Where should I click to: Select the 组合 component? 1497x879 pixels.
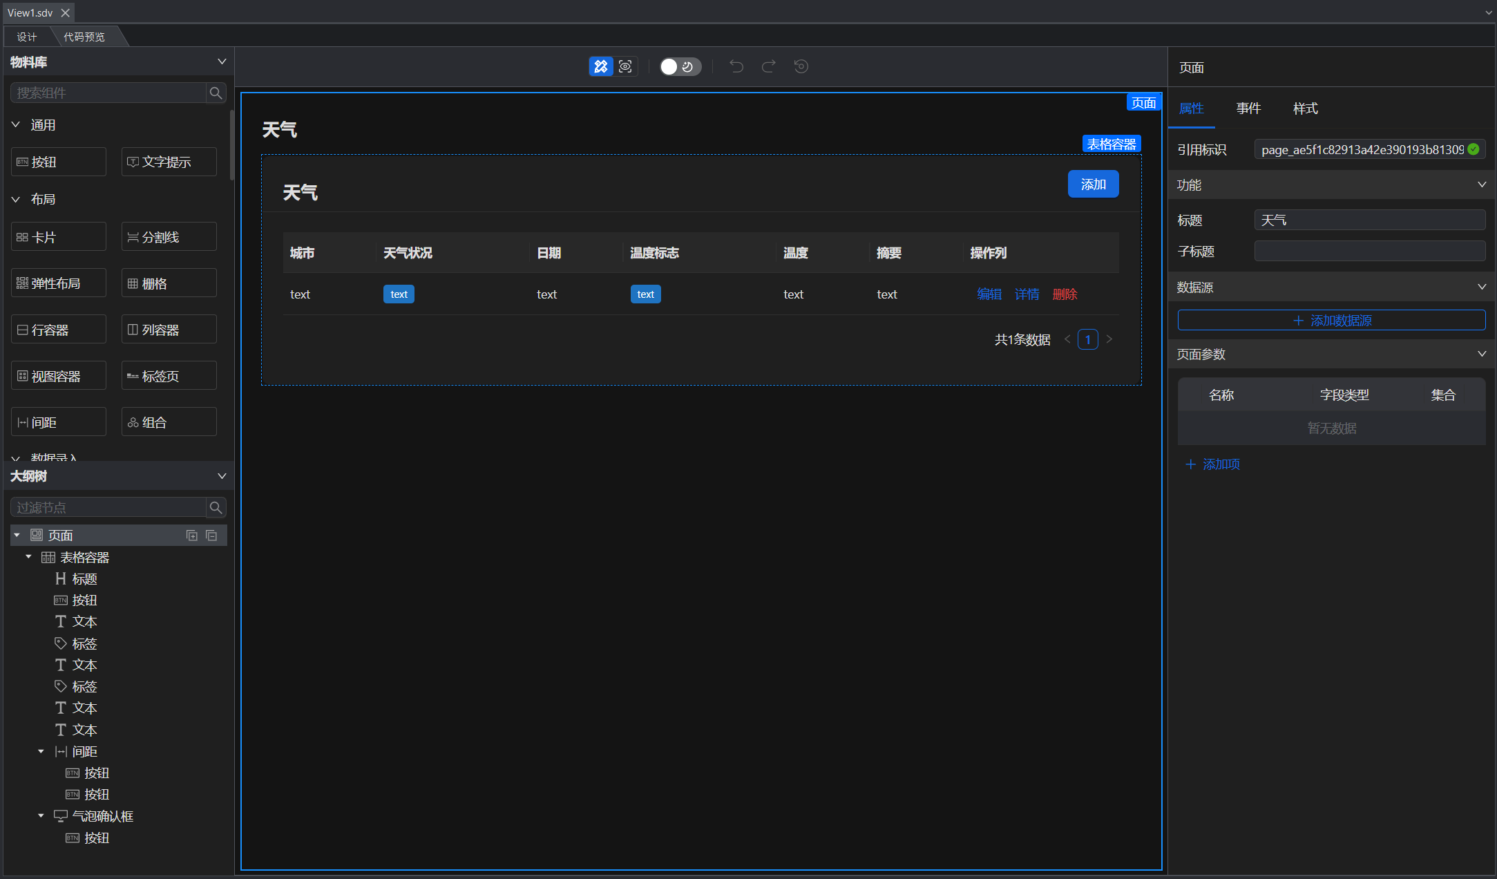[169, 422]
